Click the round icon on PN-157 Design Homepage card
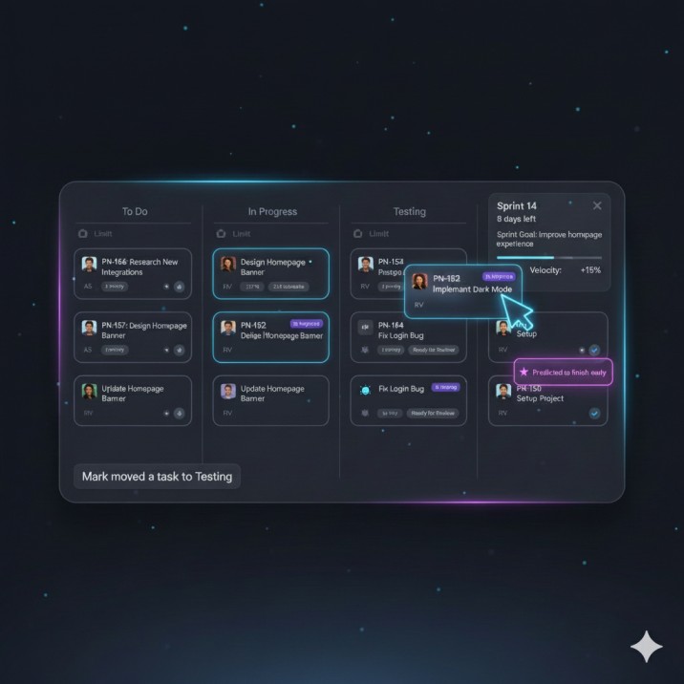 (180, 350)
